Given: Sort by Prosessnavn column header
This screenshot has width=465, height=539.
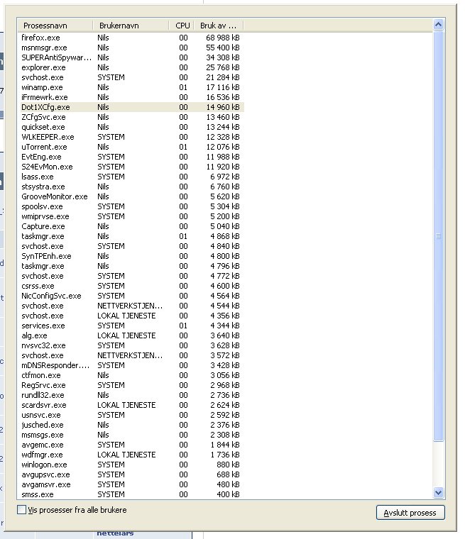Looking at the screenshot, I should 55,26.
